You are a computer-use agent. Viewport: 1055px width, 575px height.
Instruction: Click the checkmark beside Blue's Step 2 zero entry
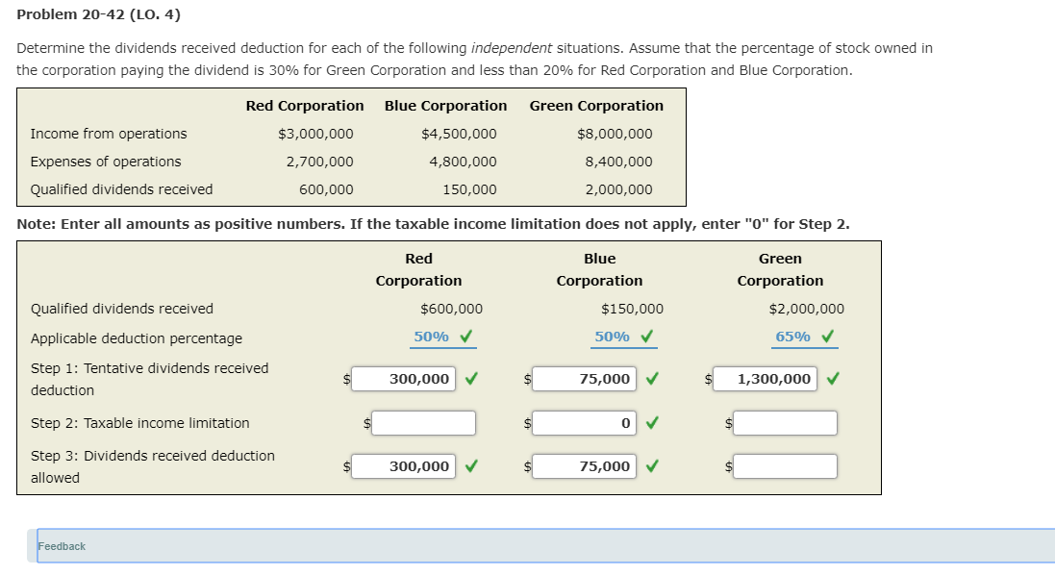point(650,423)
